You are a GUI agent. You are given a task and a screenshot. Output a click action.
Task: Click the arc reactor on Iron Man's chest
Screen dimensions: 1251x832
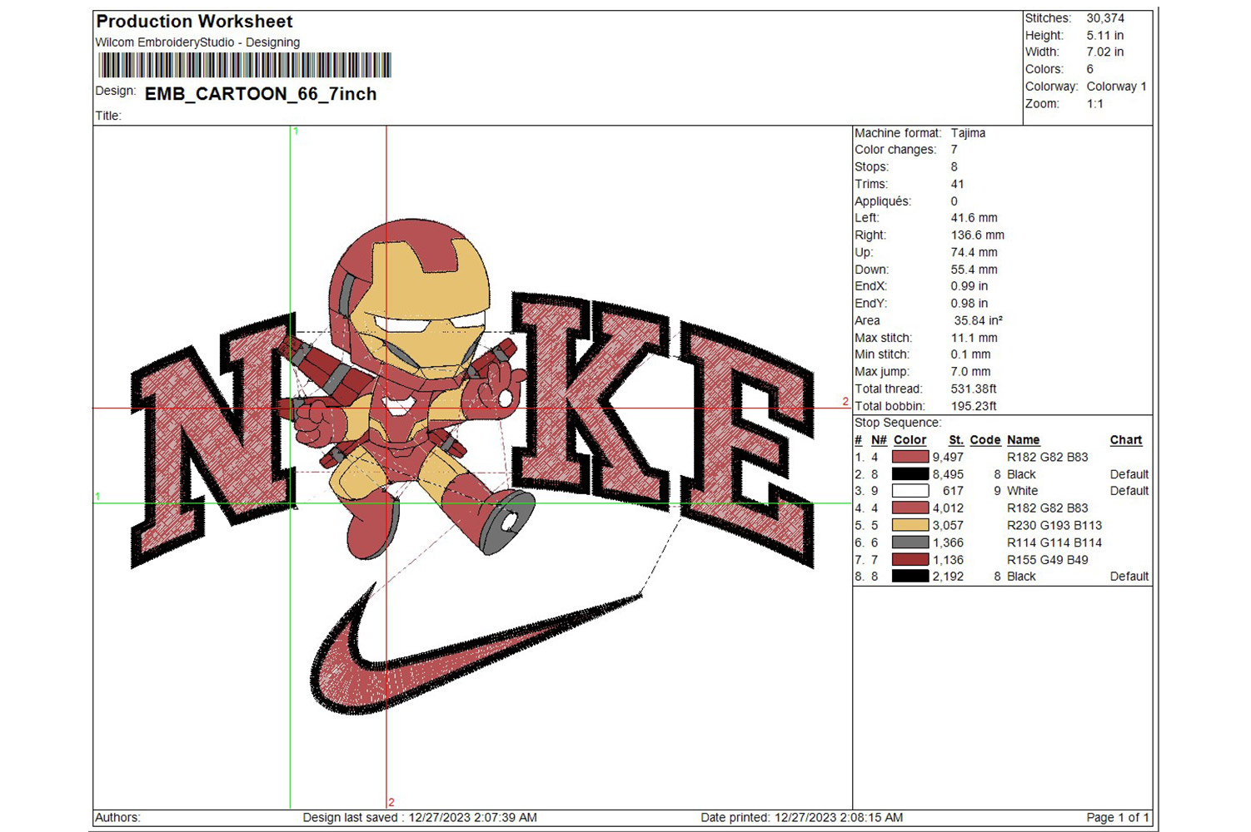[398, 407]
